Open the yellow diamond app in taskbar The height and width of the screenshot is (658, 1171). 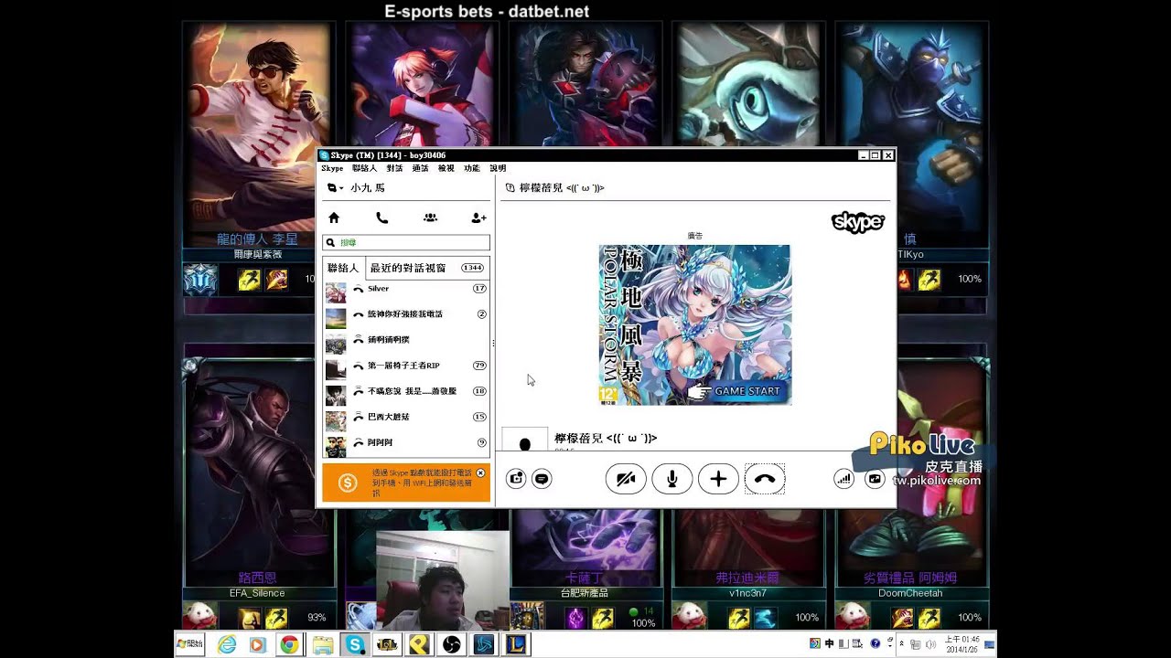(x=420, y=644)
